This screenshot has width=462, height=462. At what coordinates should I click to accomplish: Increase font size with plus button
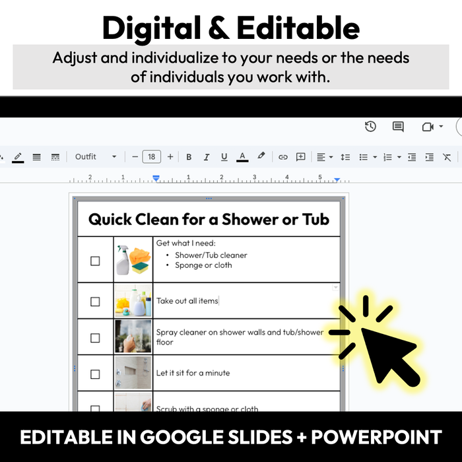170,157
